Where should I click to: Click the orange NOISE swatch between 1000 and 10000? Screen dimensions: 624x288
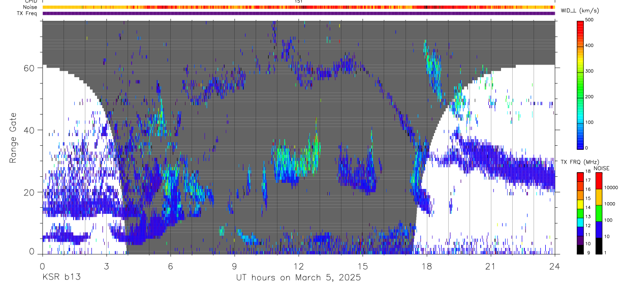599,197
